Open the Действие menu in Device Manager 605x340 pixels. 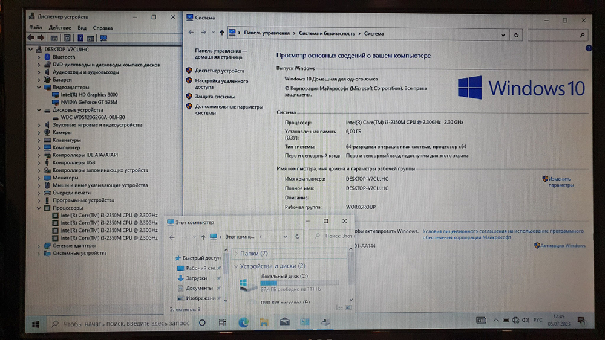pyautogui.click(x=59, y=28)
